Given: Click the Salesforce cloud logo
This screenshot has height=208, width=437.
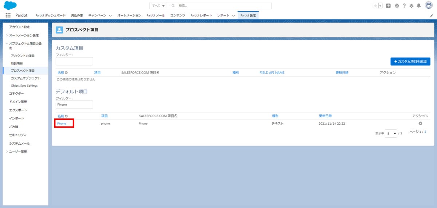Looking at the screenshot, I should (10, 5).
